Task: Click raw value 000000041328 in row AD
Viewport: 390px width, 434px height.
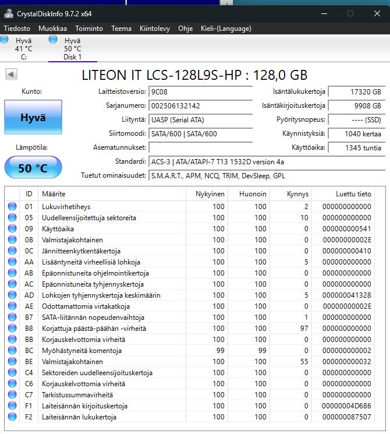Action: [346, 295]
